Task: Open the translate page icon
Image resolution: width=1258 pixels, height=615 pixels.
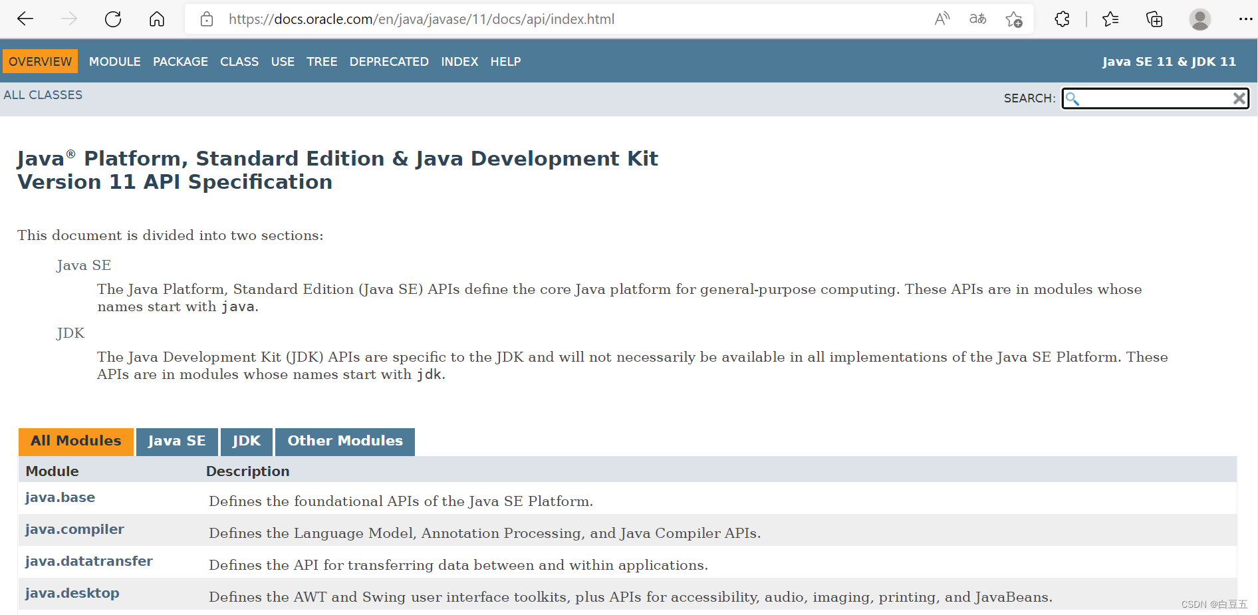Action: point(977,19)
